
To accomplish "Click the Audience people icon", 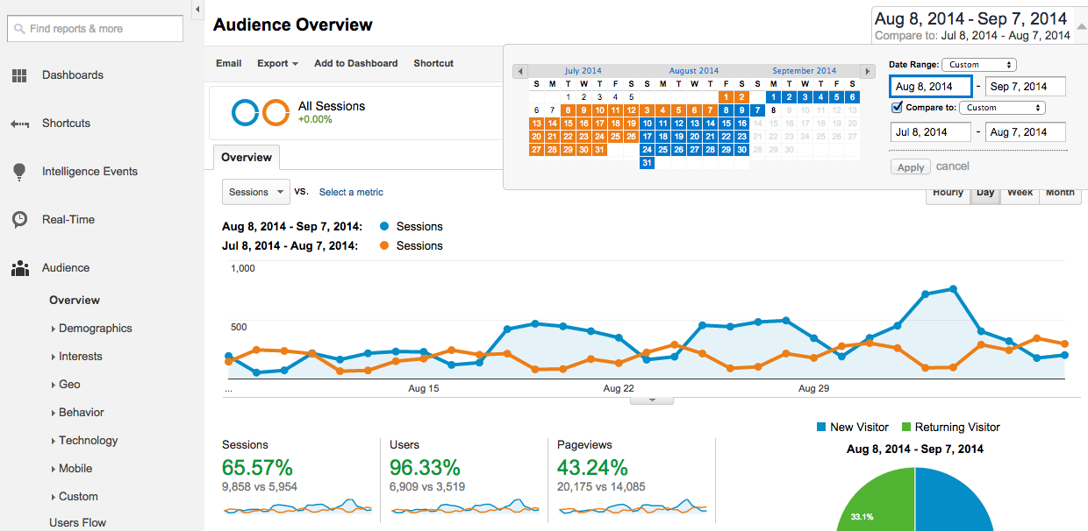I will pyautogui.click(x=19, y=268).
